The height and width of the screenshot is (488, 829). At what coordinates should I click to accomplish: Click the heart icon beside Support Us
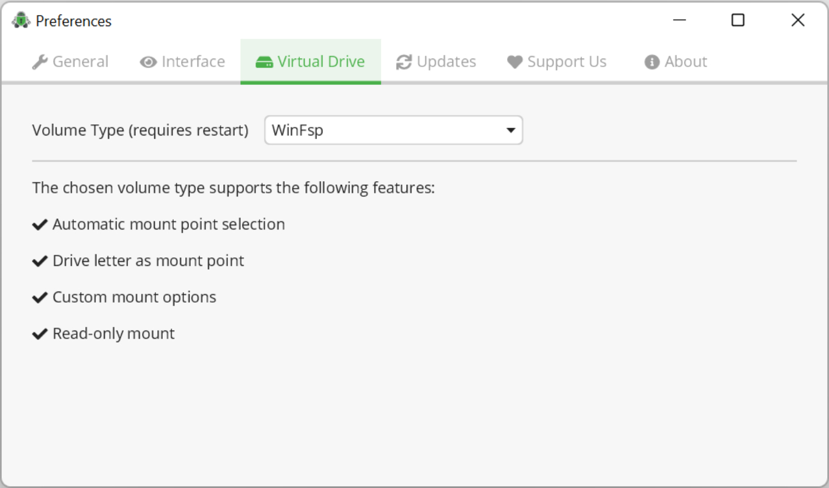click(515, 62)
